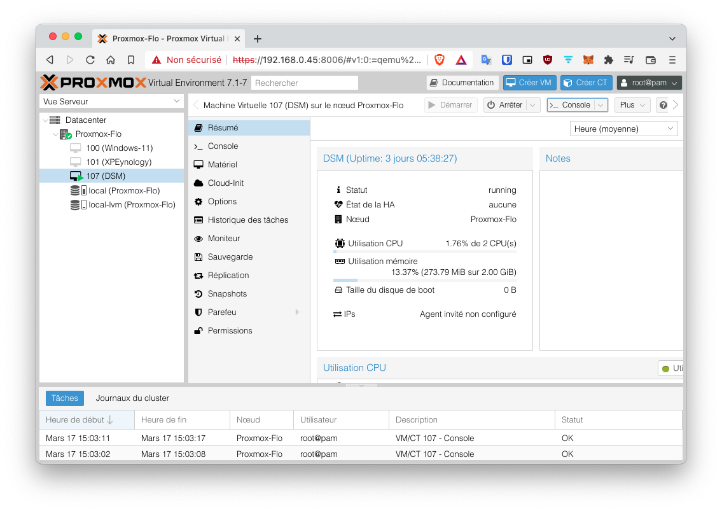Open the Plus dropdown menu
The height and width of the screenshot is (511, 722).
coord(632,105)
